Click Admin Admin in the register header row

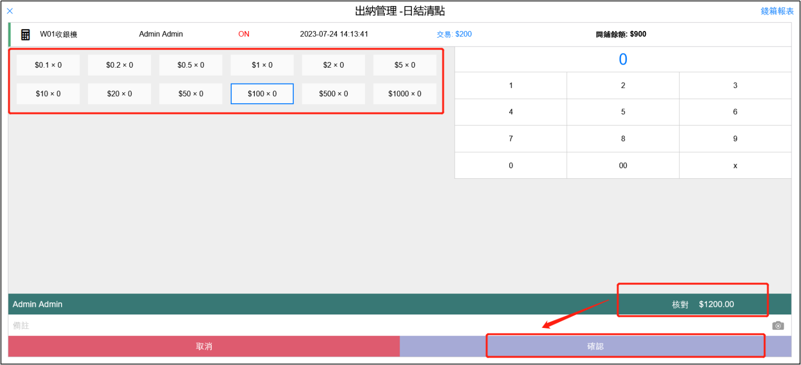[x=161, y=34]
